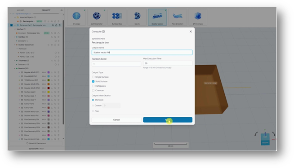Collapse the Meshes group

pos(15,29)
